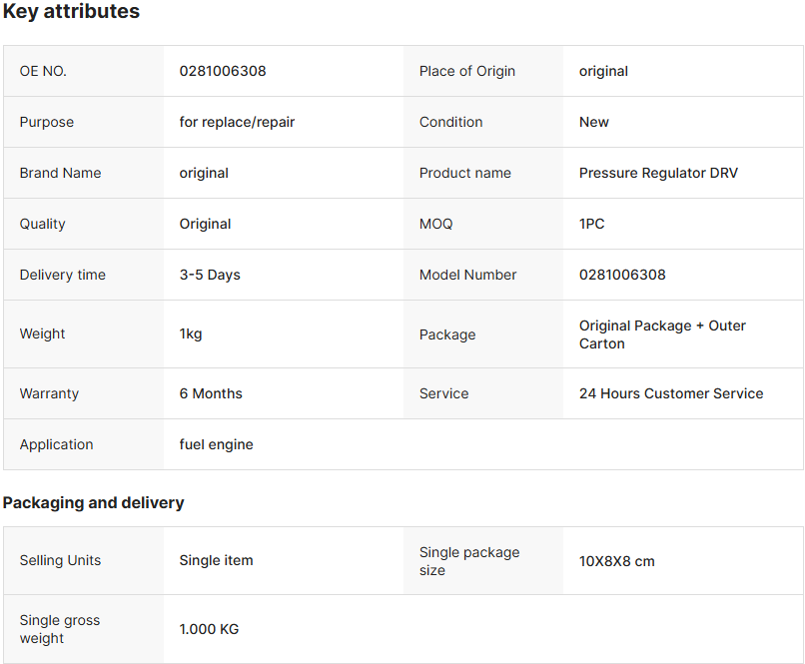Select the Condition value 'New'
This screenshot has height=664, width=805.
[x=593, y=122]
